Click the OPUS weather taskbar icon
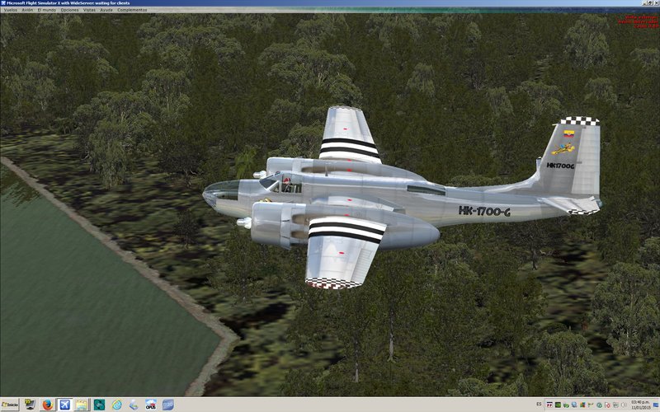The height and width of the screenshot is (412, 660). click(x=151, y=405)
